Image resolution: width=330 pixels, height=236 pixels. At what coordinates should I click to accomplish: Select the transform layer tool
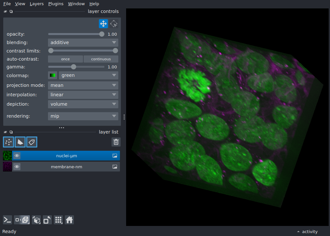[114, 24]
